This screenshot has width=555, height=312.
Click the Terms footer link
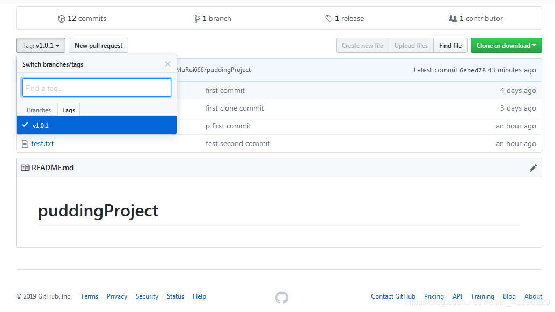click(x=89, y=296)
